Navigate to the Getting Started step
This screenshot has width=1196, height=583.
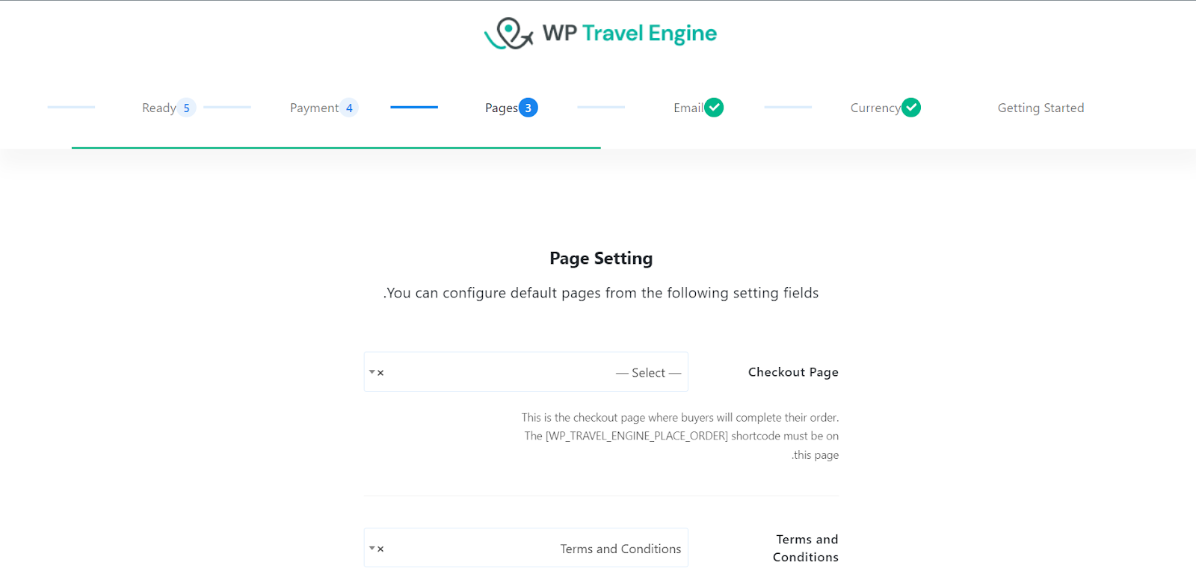(x=1041, y=108)
